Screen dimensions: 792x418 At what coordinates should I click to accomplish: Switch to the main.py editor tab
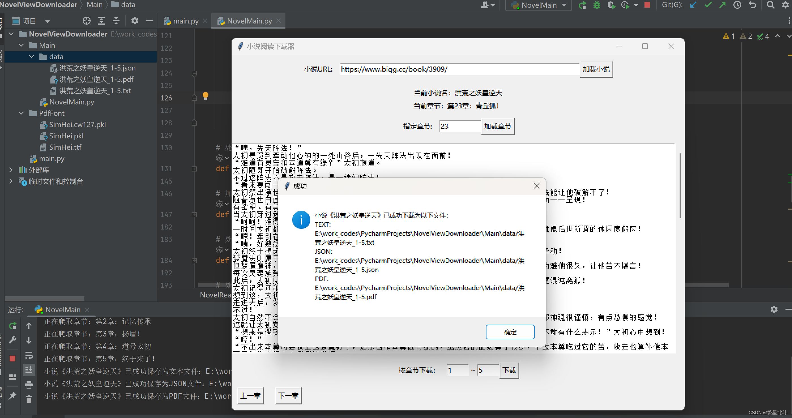(185, 21)
